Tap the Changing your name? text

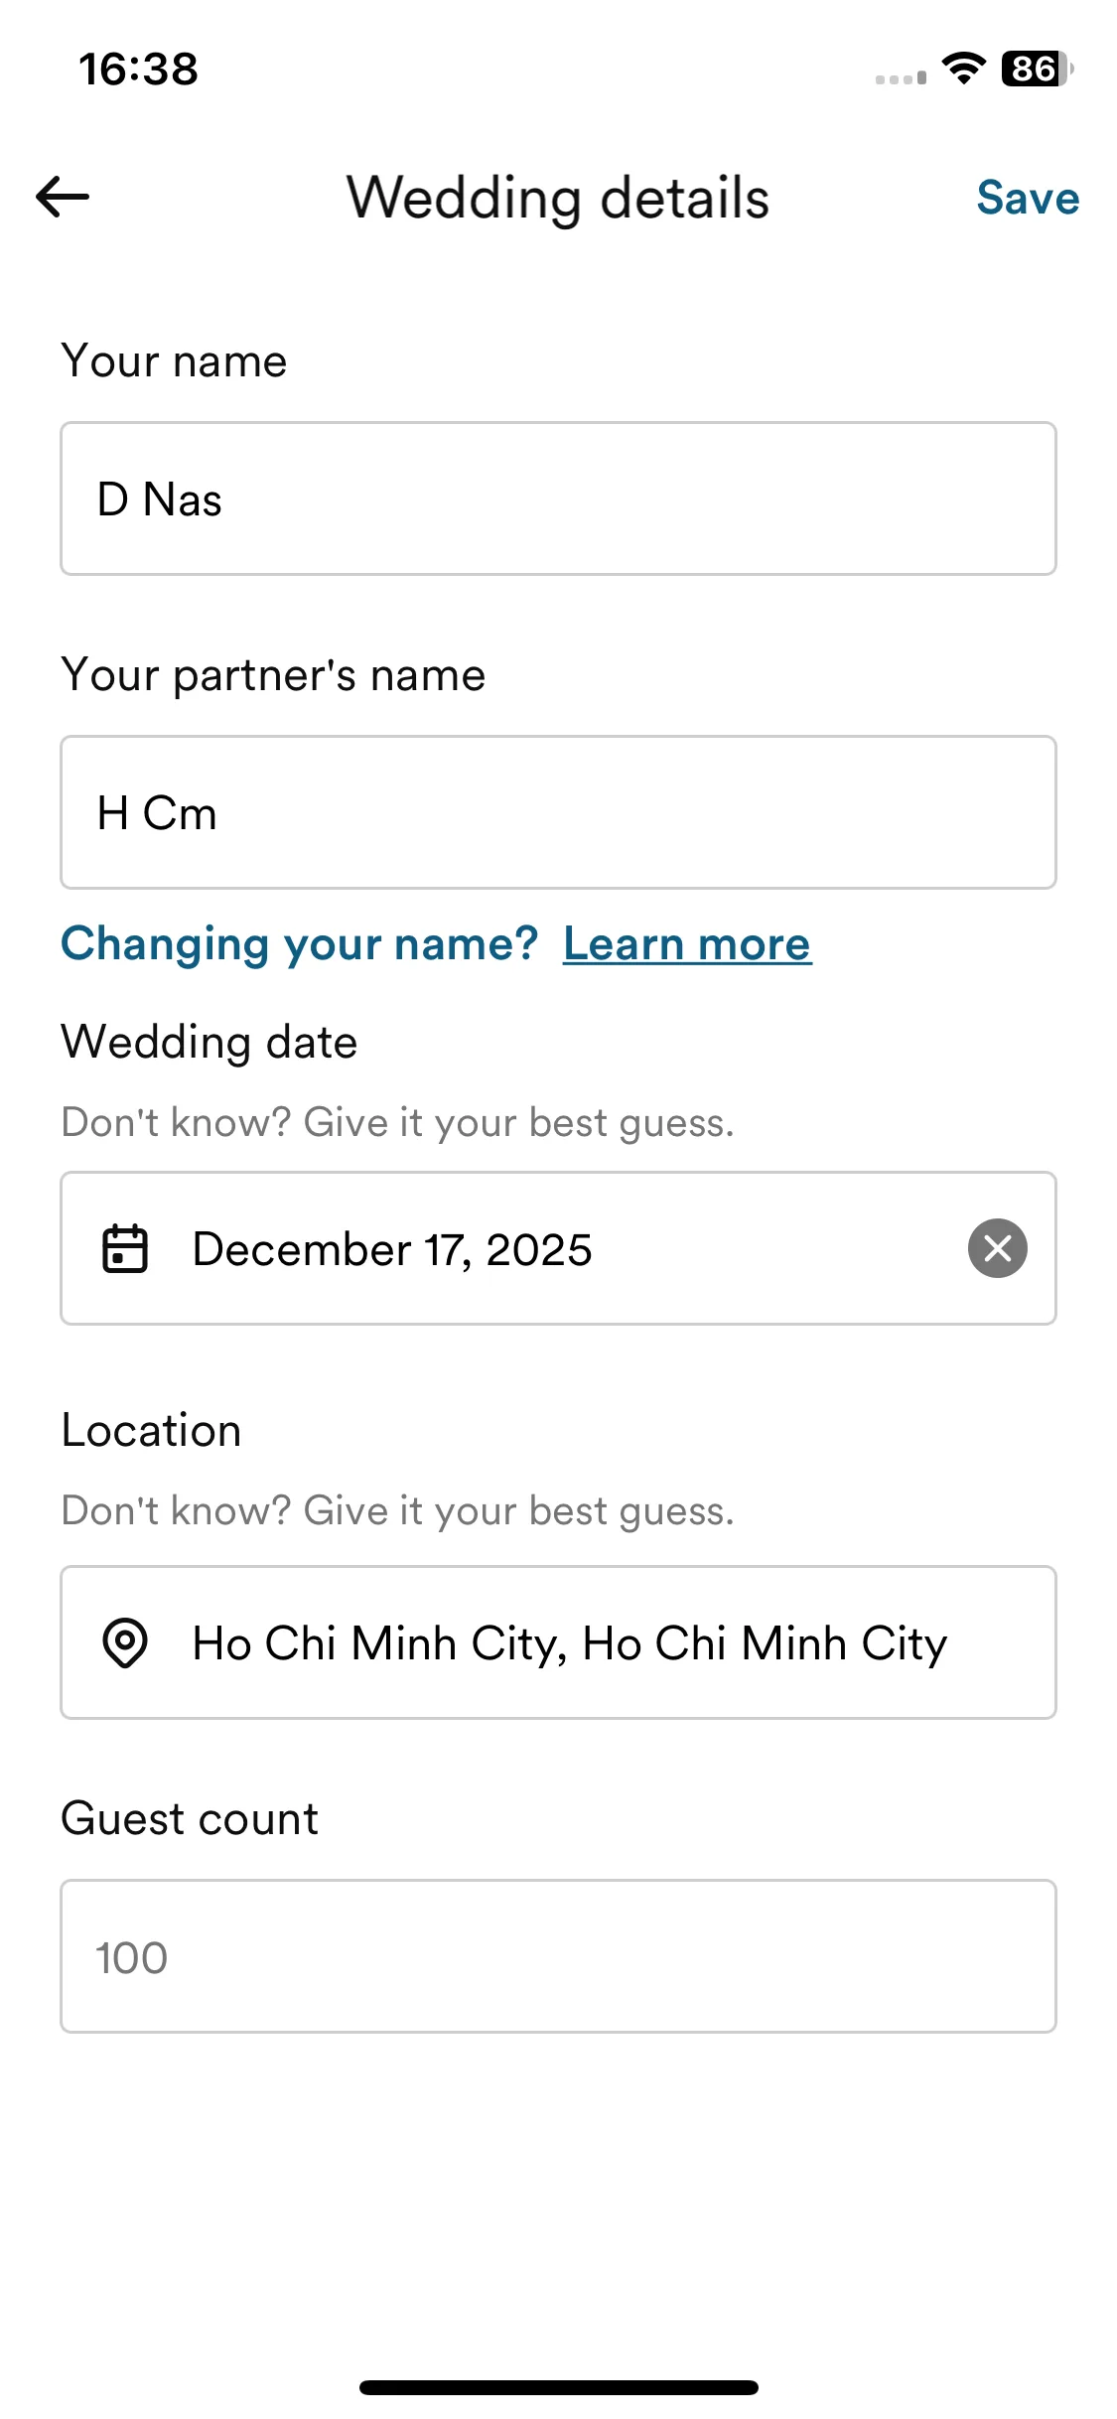pos(299,943)
